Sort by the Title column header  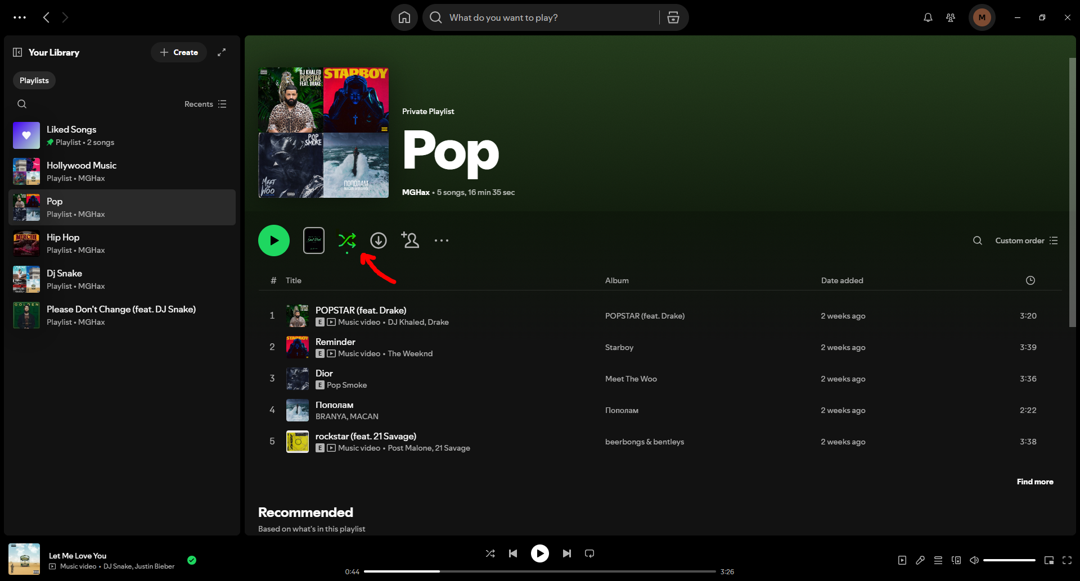pos(294,280)
